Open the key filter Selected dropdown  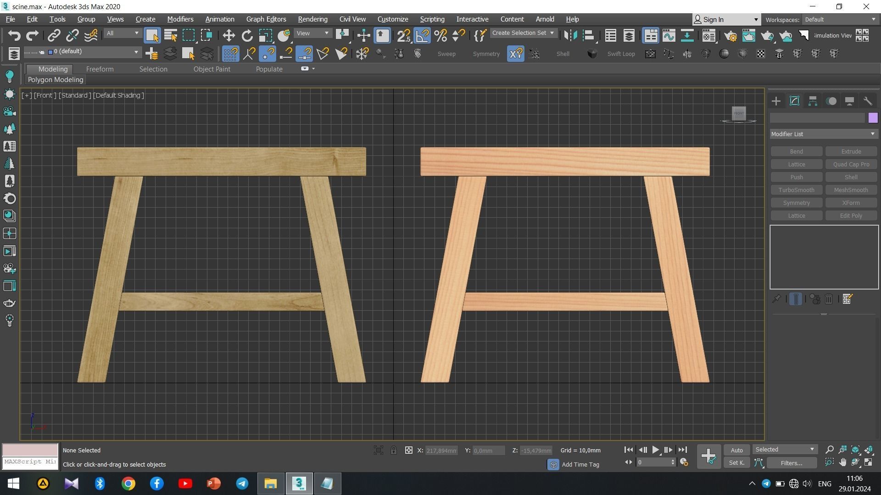[x=785, y=450]
